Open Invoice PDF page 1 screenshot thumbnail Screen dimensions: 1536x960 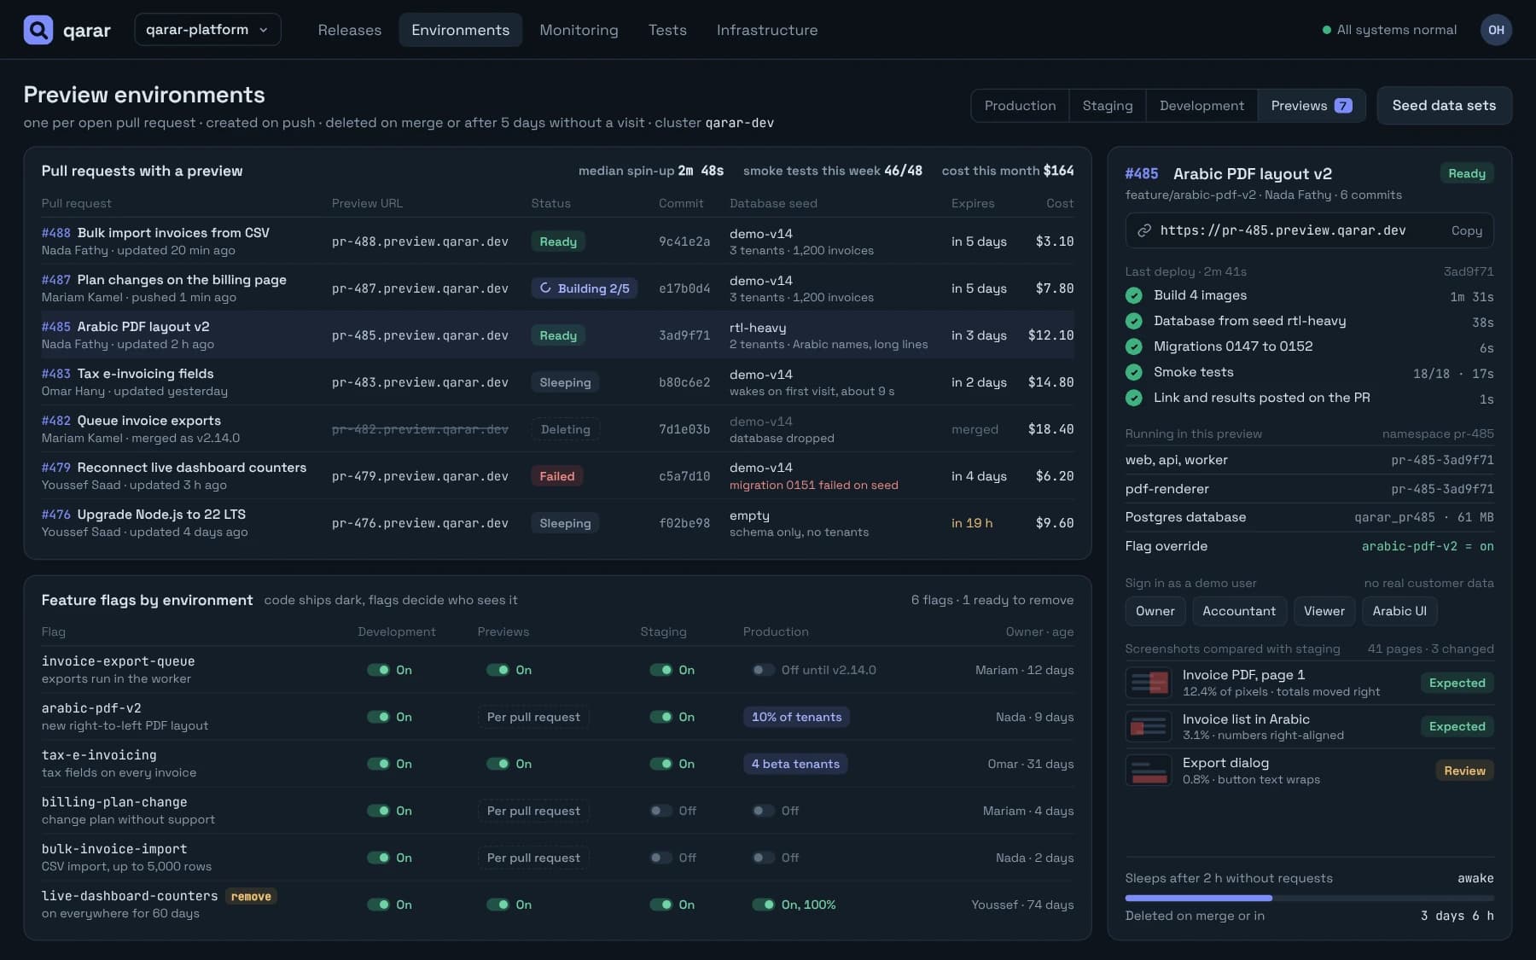pyautogui.click(x=1148, y=683)
